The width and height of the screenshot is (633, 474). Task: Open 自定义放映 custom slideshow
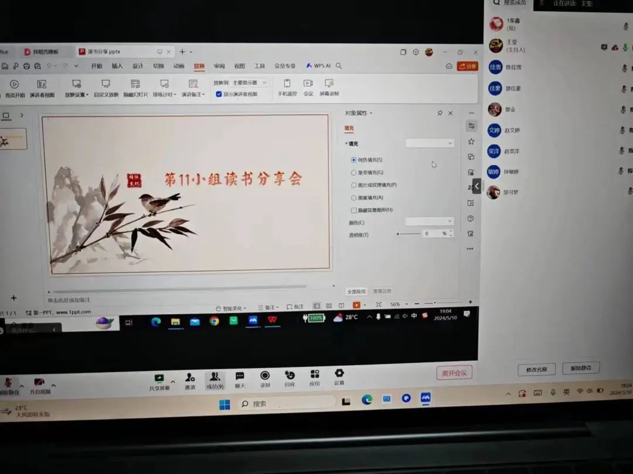click(x=106, y=84)
